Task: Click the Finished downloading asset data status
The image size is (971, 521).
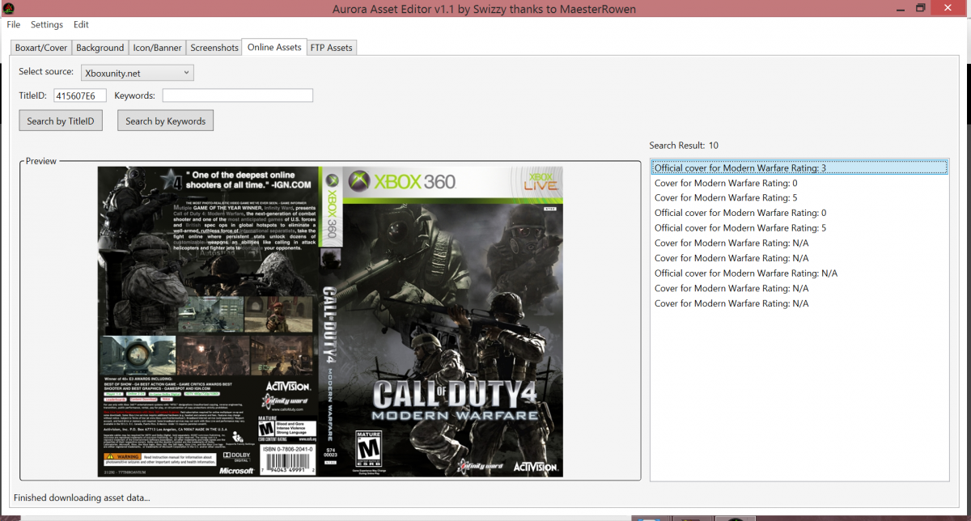Action: (x=82, y=498)
